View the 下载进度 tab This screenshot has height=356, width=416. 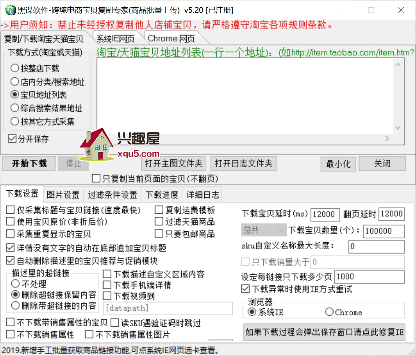click(162, 195)
